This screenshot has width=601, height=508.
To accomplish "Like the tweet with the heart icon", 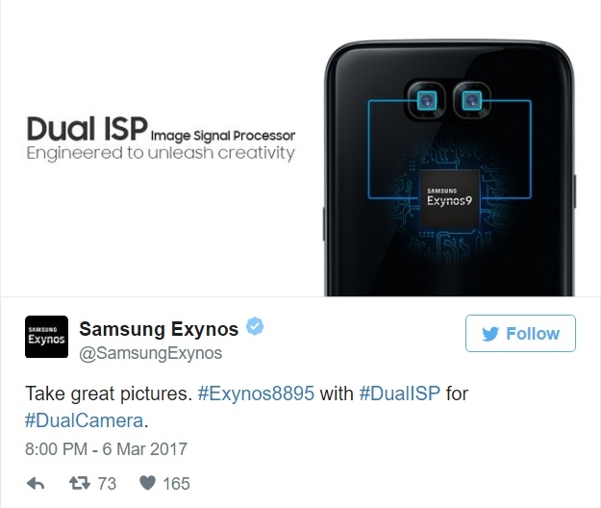I will (x=147, y=483).
